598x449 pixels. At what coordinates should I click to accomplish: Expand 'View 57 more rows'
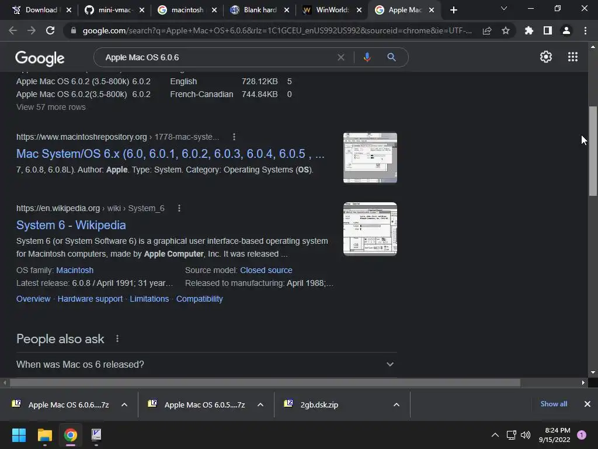coord(51,107)
